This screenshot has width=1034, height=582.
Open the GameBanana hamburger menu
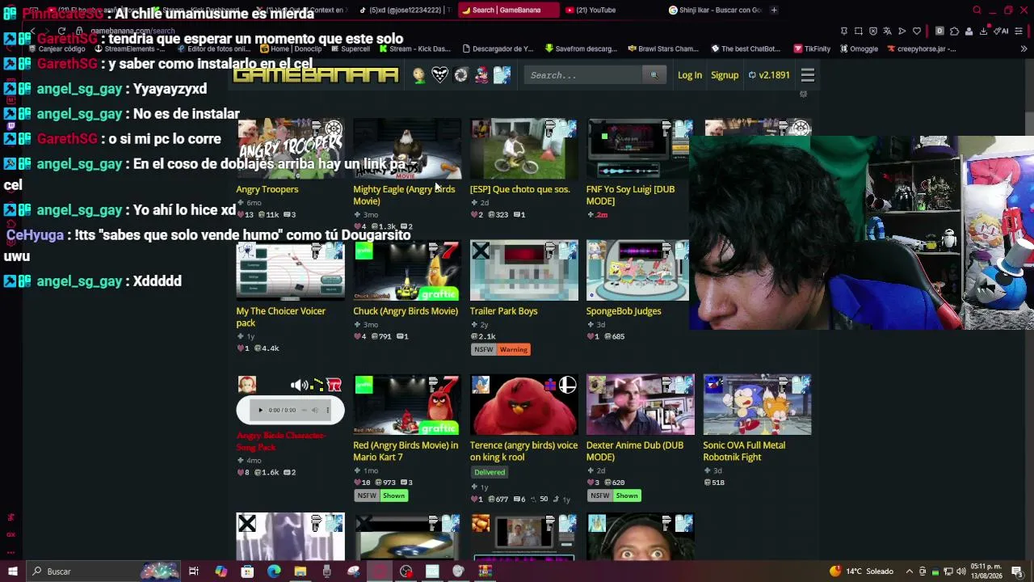(x=808, y=75)
